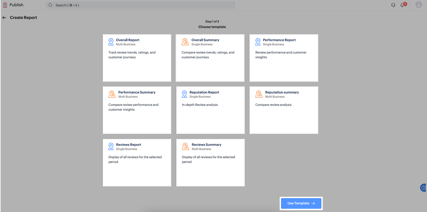Click Reviews Report 'Display of all reviews' text
The width and height of the screenshot is (427, 212).
pos(135,160)
